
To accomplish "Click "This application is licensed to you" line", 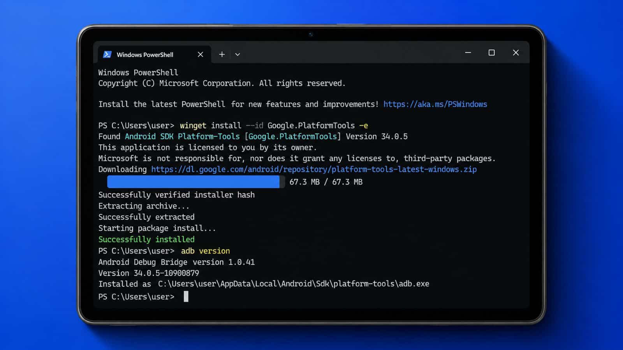I will point(208,147).
